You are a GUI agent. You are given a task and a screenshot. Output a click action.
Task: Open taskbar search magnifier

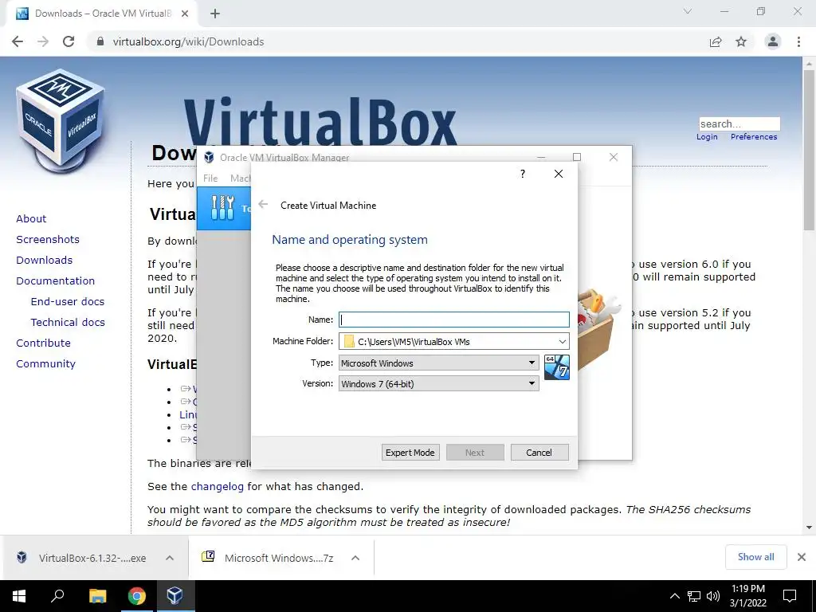pyautogui.click(x=57, y=596)
